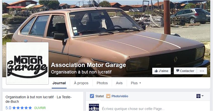
Task: Switch to the Journal tab
Action: tap(59, 83)
